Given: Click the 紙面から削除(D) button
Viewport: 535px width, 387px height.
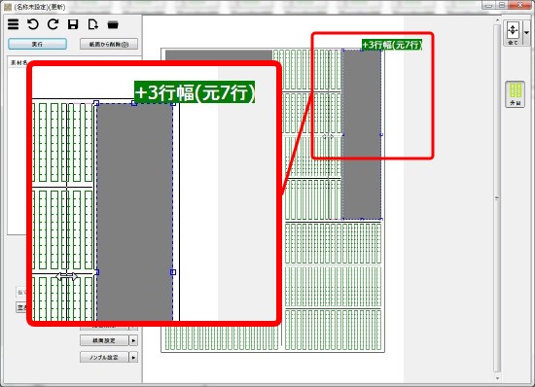Looking at the screenshot, I should point(109,44).
